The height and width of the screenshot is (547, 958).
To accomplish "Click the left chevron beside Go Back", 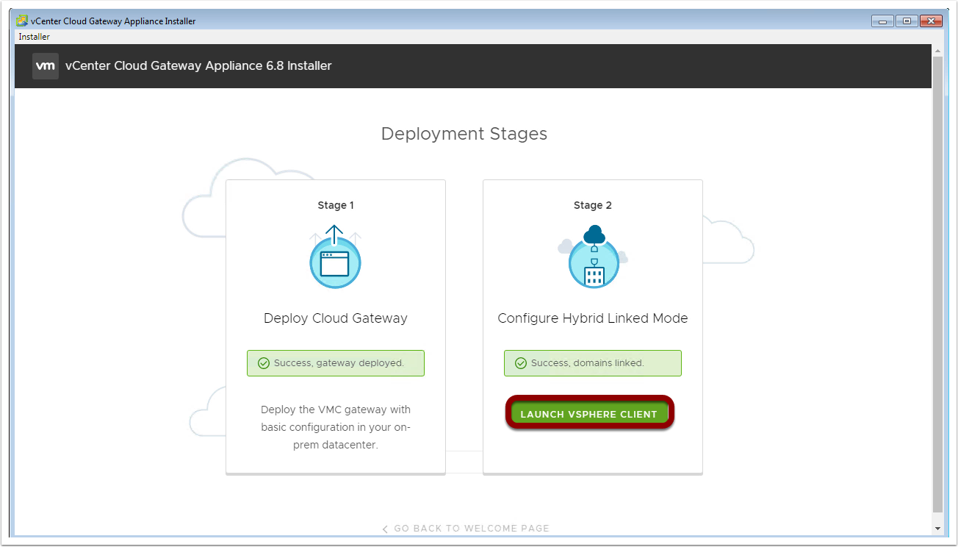I will (x=386, y=529).
